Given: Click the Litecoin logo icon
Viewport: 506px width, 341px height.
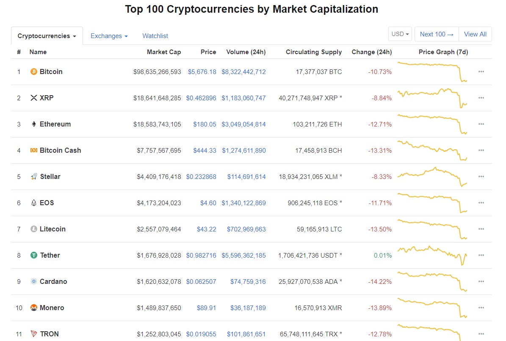Looking at the screenshot, I should point(34,229).
